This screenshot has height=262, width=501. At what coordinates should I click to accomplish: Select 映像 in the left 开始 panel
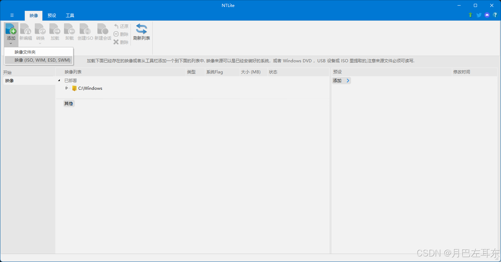click(29, 80)
